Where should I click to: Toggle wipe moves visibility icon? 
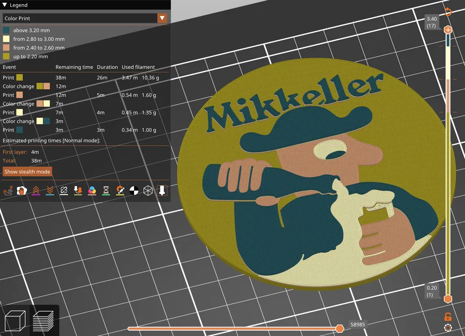[22, 191]
